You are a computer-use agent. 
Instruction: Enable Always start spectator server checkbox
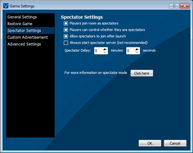66,43
